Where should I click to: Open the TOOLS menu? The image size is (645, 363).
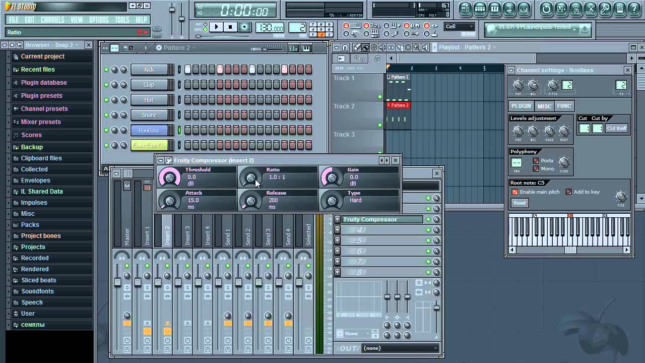(122, 20)
